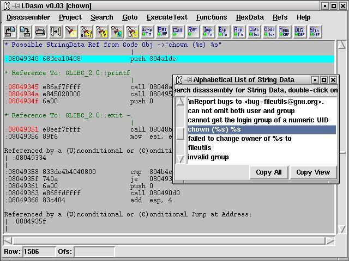Click the Goto Code Start icon
Viewport: 349px width, 261px height.
(86, 32)
